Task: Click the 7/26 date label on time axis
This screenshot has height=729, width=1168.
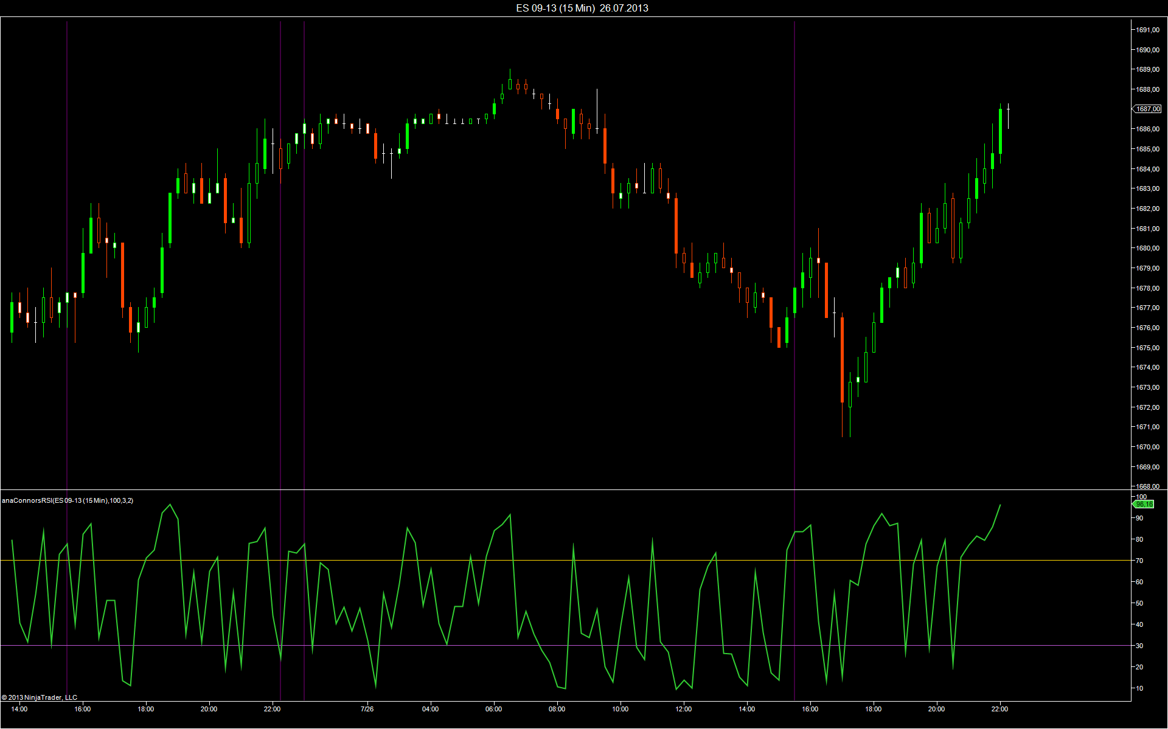Action: (x=367, y=709)
